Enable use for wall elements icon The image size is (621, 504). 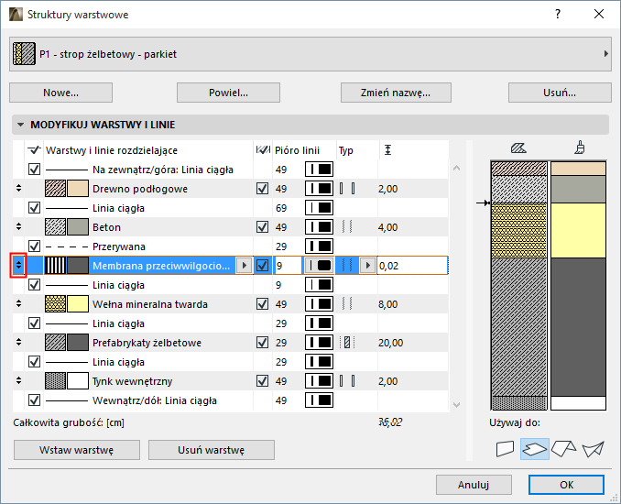coord(505,449)
